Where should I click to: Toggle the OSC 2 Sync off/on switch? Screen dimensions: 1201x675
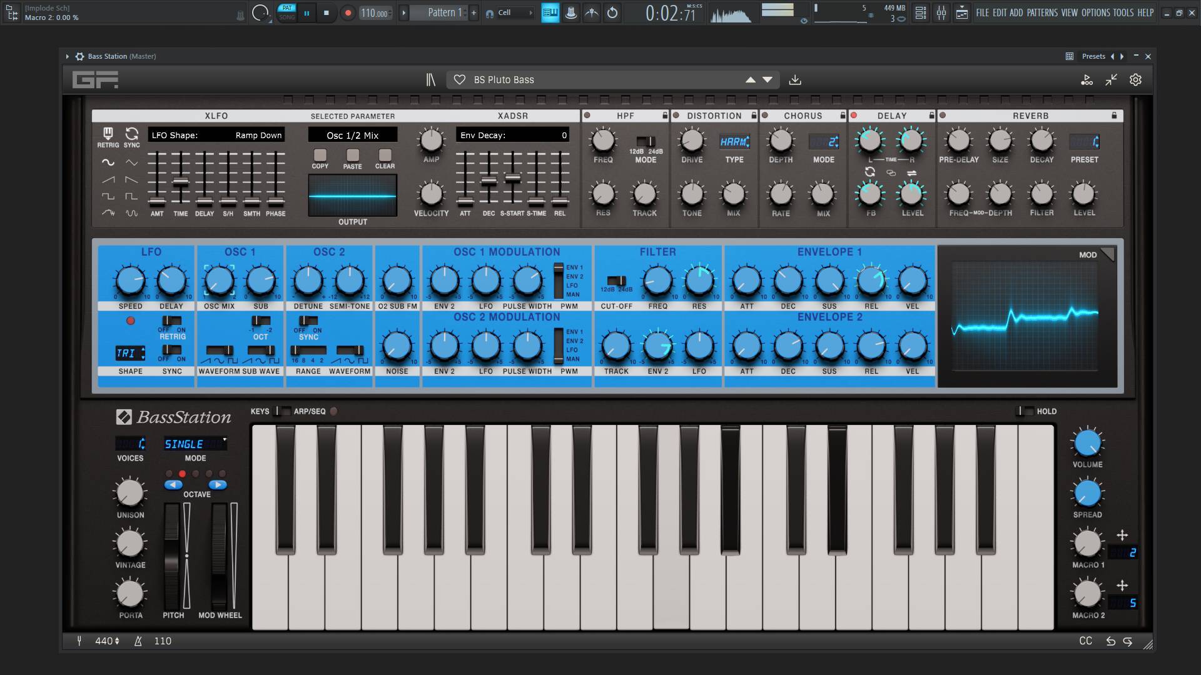click(x=308, y=321)
